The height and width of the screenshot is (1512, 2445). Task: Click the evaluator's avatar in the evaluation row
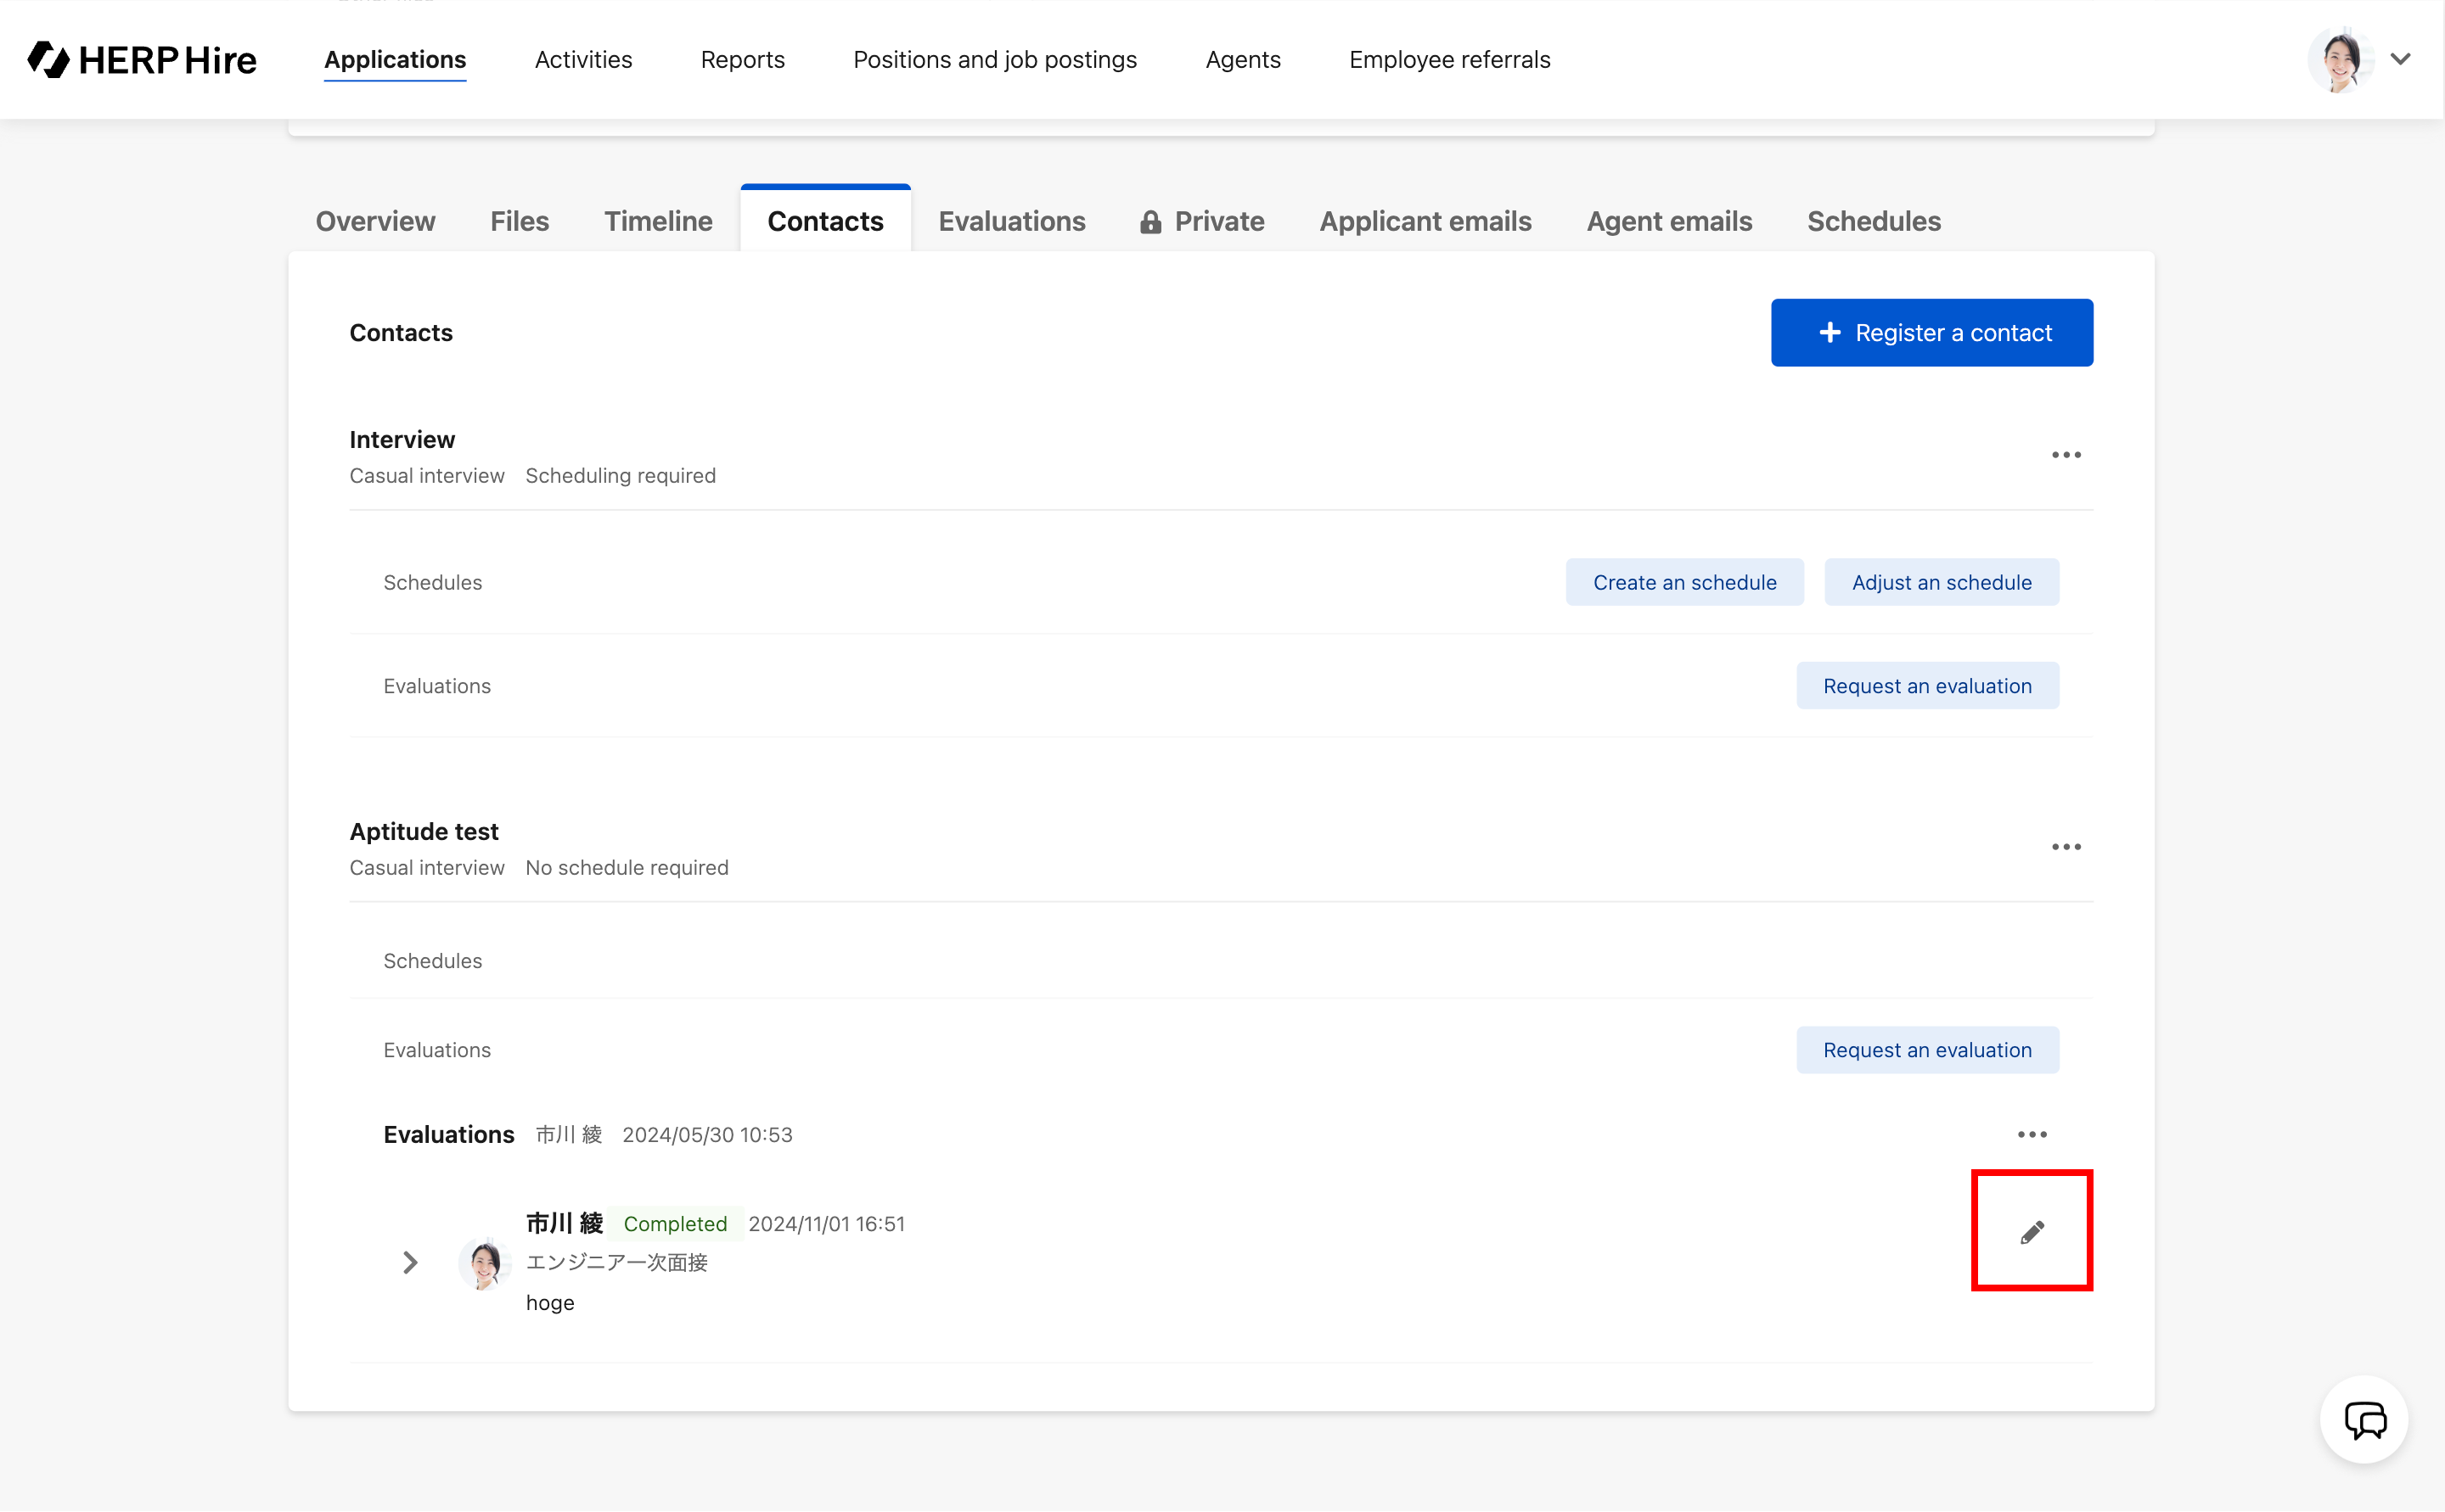[x=484, y=1263]
